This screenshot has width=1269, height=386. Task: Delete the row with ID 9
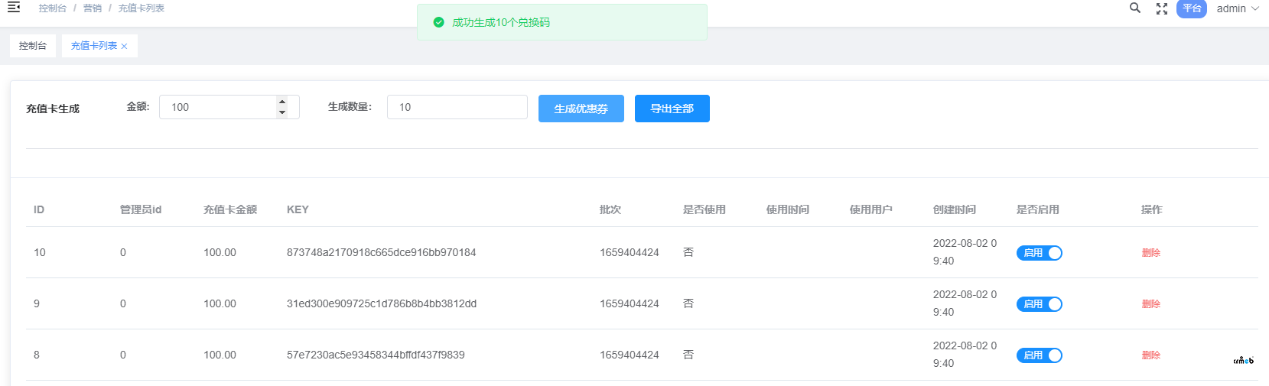1151,304
